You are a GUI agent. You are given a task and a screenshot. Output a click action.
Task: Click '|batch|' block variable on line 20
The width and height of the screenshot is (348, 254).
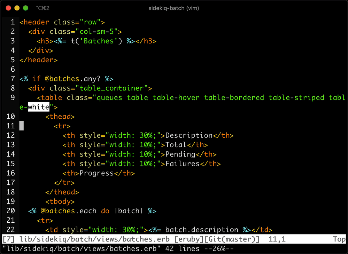pos(129,211)
